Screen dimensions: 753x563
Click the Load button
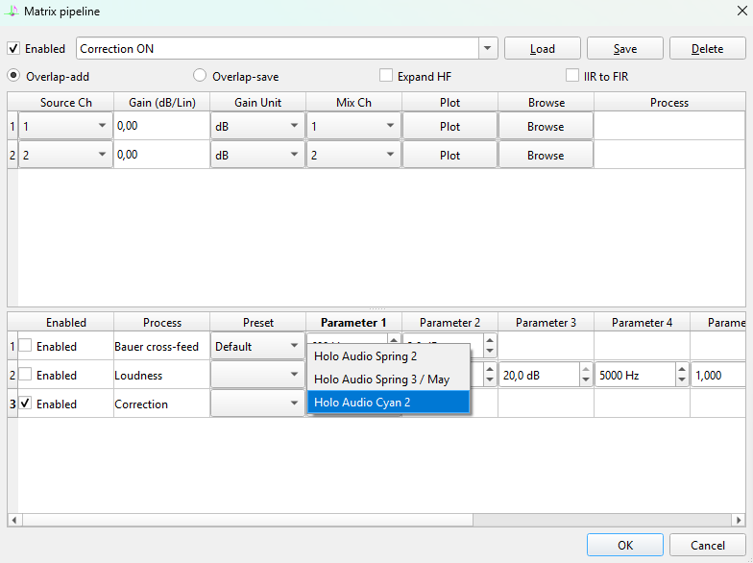pos(542,49)
